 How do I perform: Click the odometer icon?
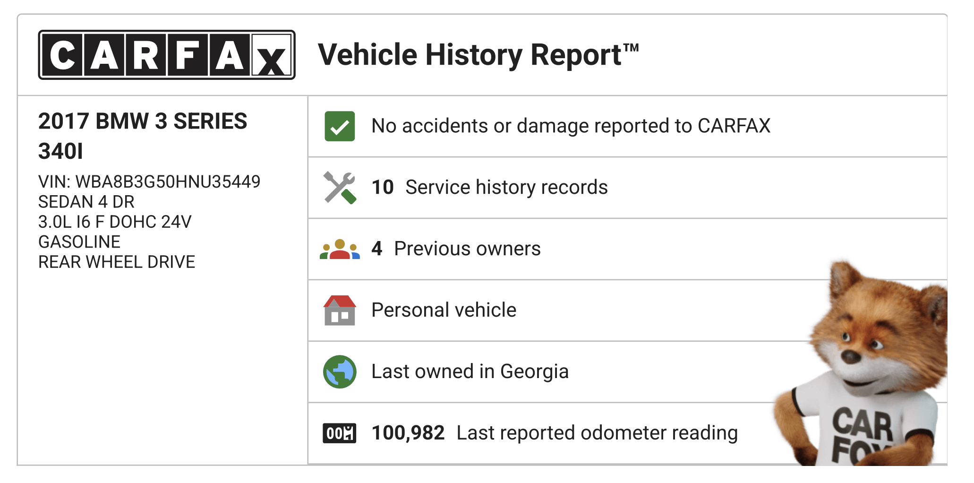[x=340, y=433]
